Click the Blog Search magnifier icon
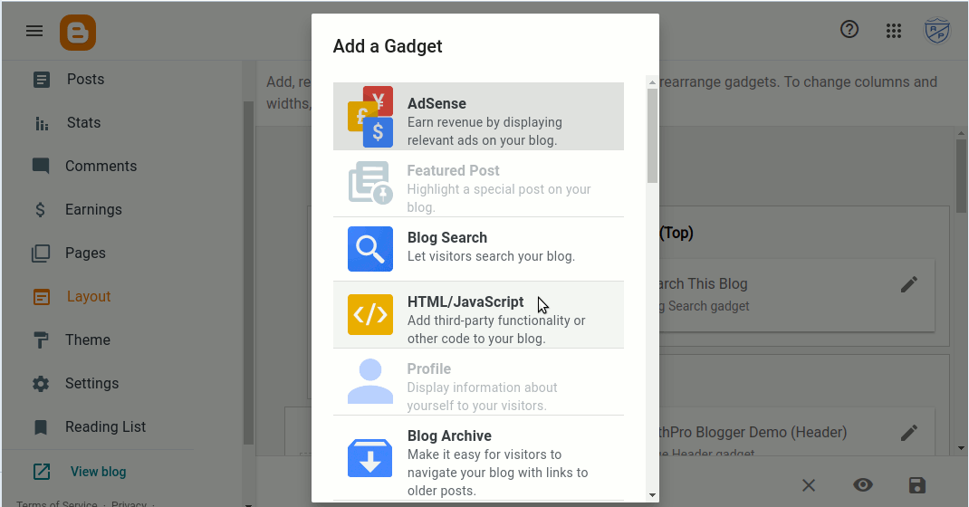The height and width of the screenshot is (507, 969). 370,249
